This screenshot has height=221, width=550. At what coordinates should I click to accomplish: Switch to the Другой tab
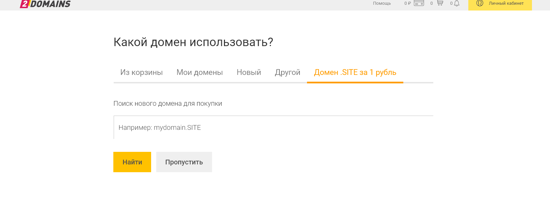[288, 73]
